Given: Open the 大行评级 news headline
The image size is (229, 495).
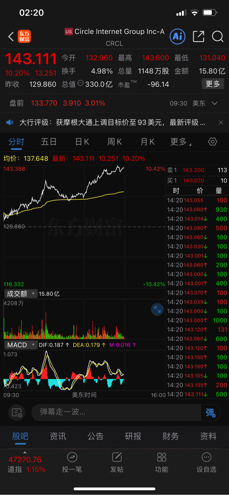Looking at the screenshot, I should coord(112,122).
